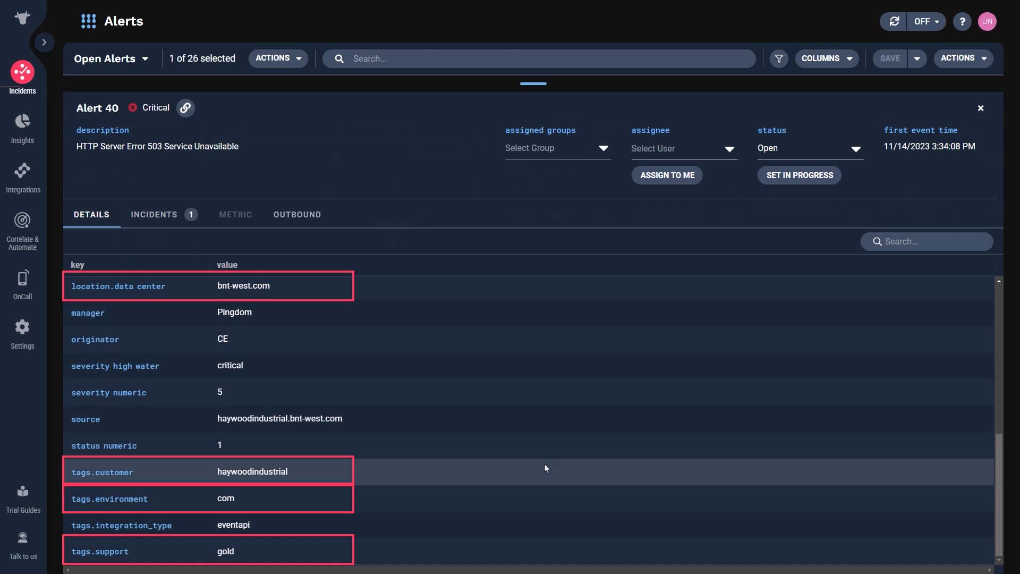Open Trial Guides

tap(23, 499)
